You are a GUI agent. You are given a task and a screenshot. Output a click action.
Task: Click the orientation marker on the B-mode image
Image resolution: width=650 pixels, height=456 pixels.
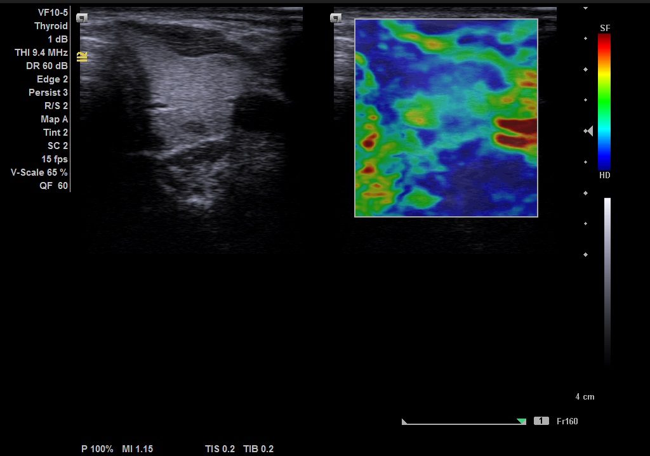82,18
